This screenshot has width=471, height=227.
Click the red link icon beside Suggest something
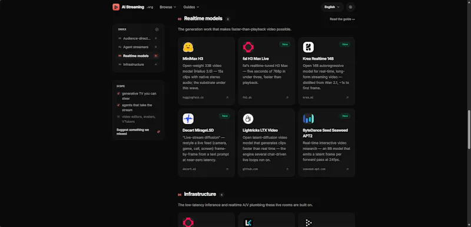coord(158,132)
